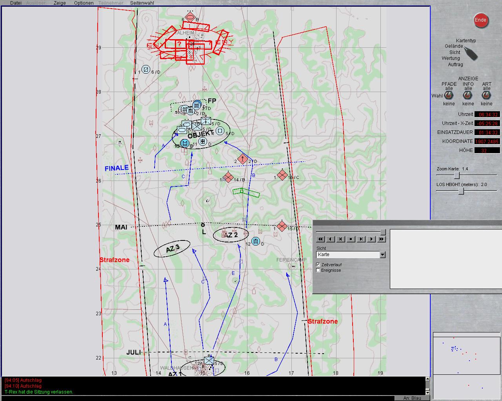Open the Optionen menu

point(84,3)
